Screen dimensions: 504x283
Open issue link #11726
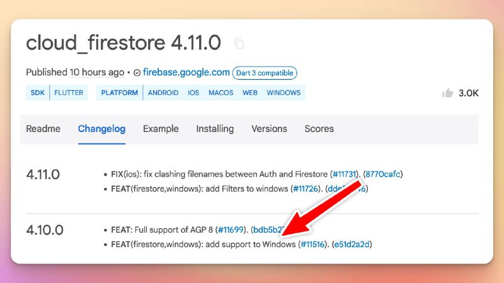[306, 189]
